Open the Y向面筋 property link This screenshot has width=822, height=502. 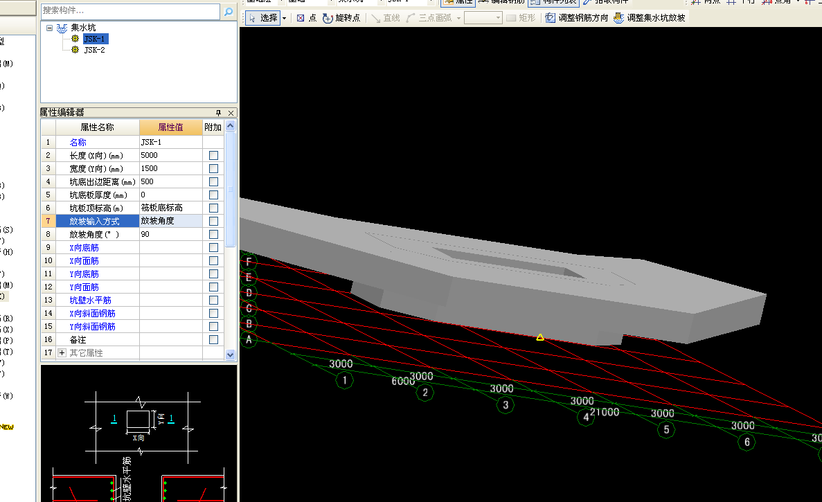84,287
